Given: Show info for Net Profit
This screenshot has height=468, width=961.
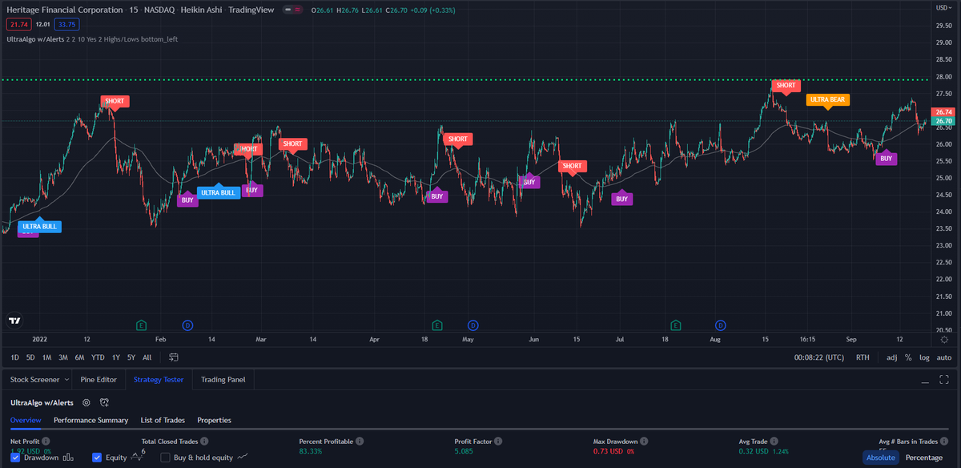Looking at the screenshot, I should pyautogui.click(x=46, y=442).
